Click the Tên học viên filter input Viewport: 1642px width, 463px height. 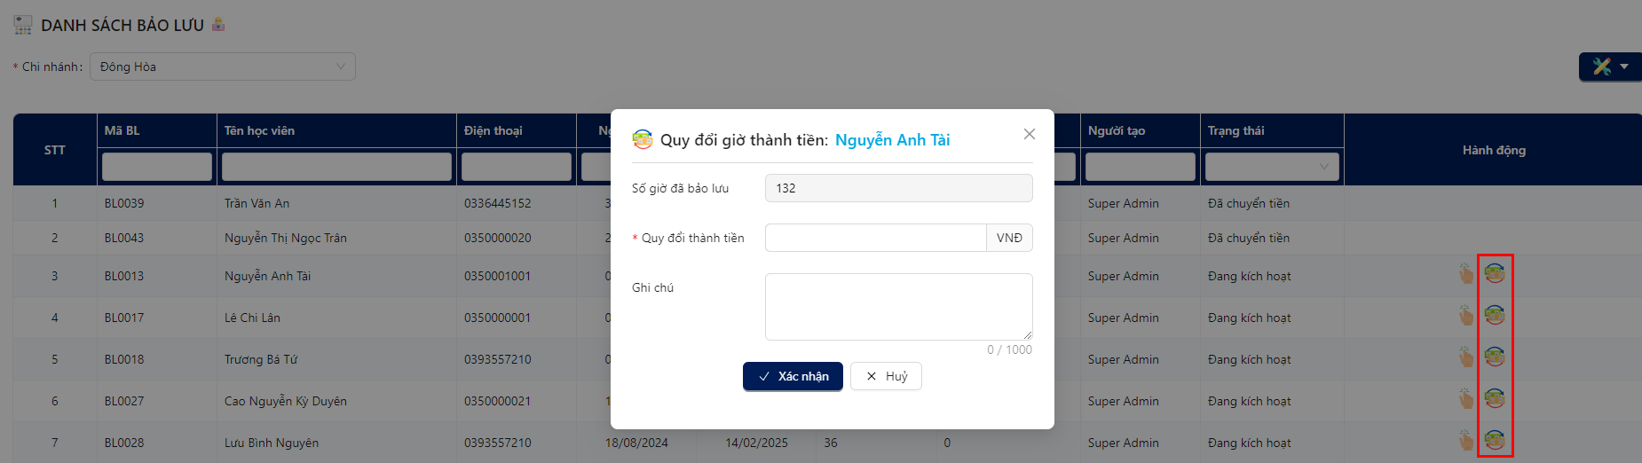pos(336,167)
